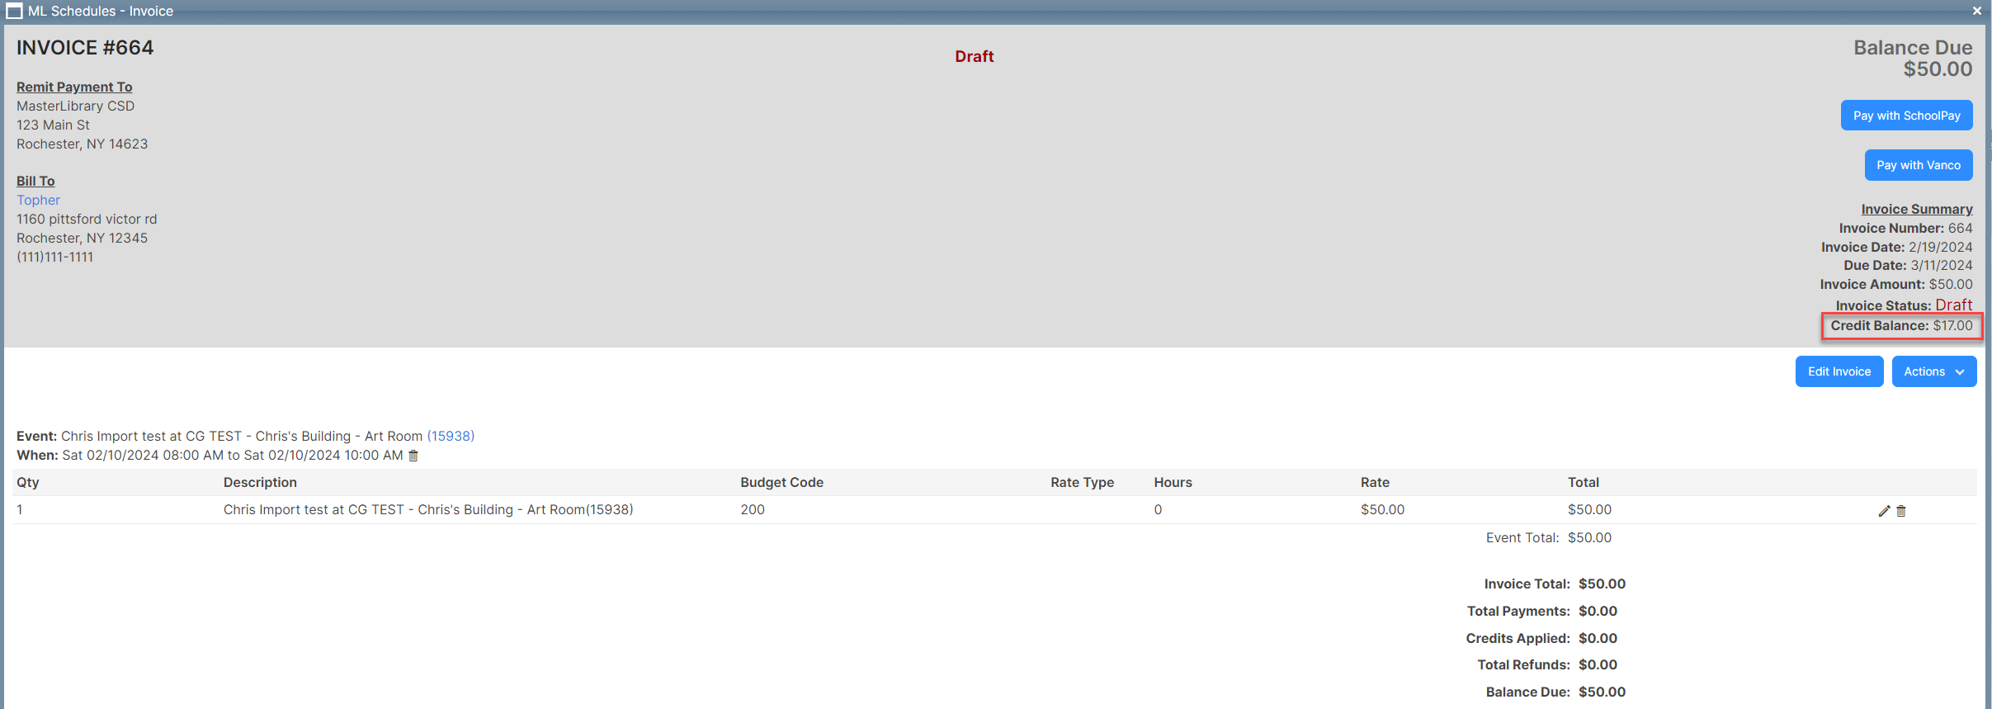Click trash icon next to event date
1992x709 pixels.
(413, 456)
